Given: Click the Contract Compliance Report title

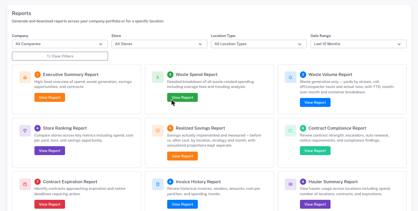Looking at the screenshot, I should (337, 128).
